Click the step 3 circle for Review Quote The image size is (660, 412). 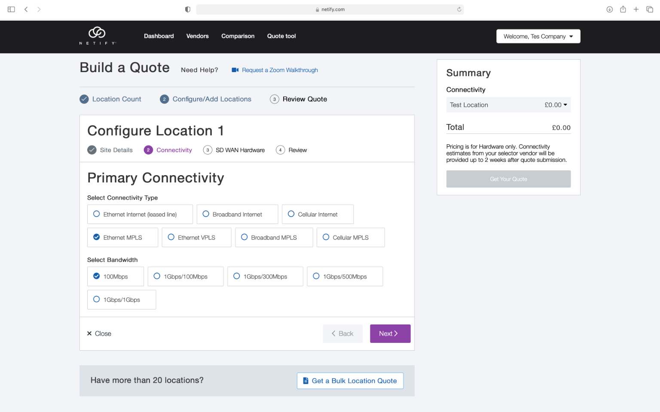coord(275,99)
